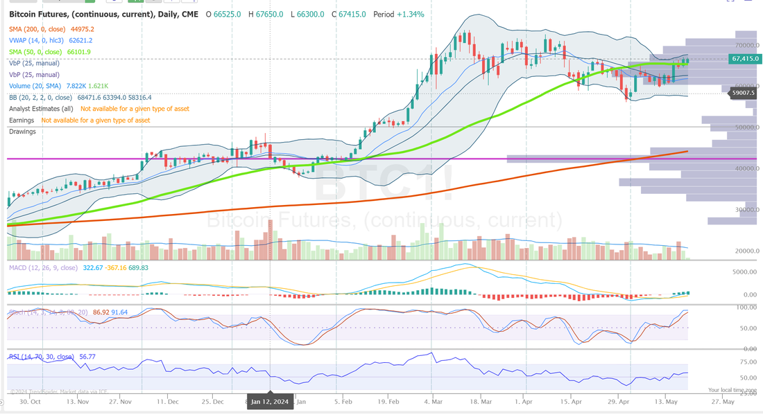Open the Stoch indicator legend label
The width and height of the screenshot is (763, 419).
pyautogui.click(x=48, y=312)
